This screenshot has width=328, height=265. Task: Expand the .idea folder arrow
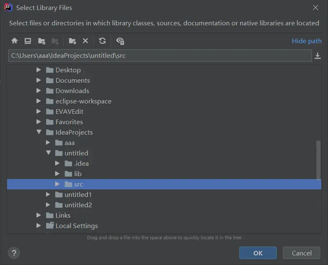(57, 163)
